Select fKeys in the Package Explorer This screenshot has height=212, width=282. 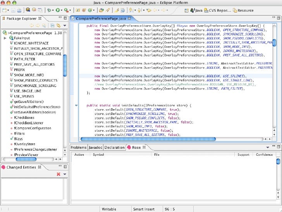tap(18, 139)
